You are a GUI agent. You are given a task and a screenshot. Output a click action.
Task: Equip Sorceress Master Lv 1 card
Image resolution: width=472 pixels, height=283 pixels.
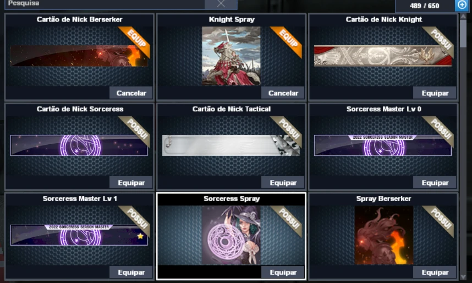coord(131,272)
